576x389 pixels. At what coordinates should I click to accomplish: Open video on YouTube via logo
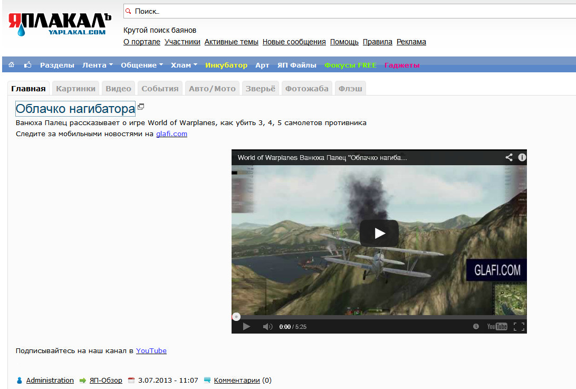click(x=497, y=327)
